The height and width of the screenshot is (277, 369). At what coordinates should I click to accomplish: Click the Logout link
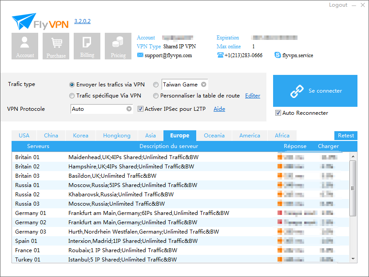(338, 5)
